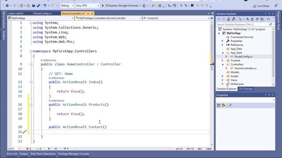Click Sync with Active Document icon
This screenshot has width=282, height=158.
click(248, 19)
